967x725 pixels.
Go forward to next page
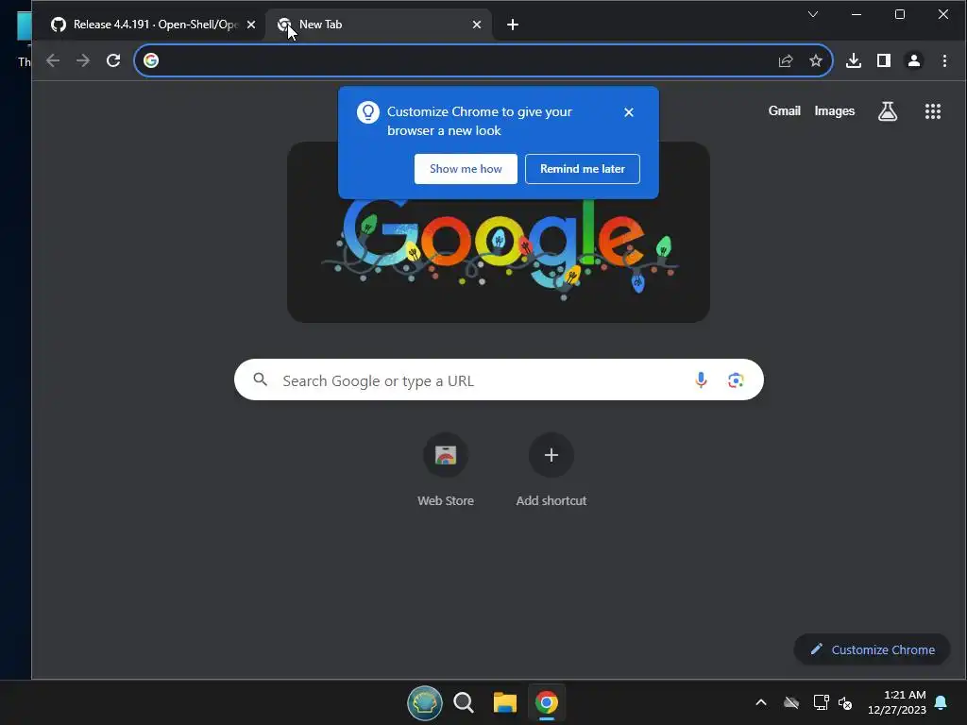83,60
